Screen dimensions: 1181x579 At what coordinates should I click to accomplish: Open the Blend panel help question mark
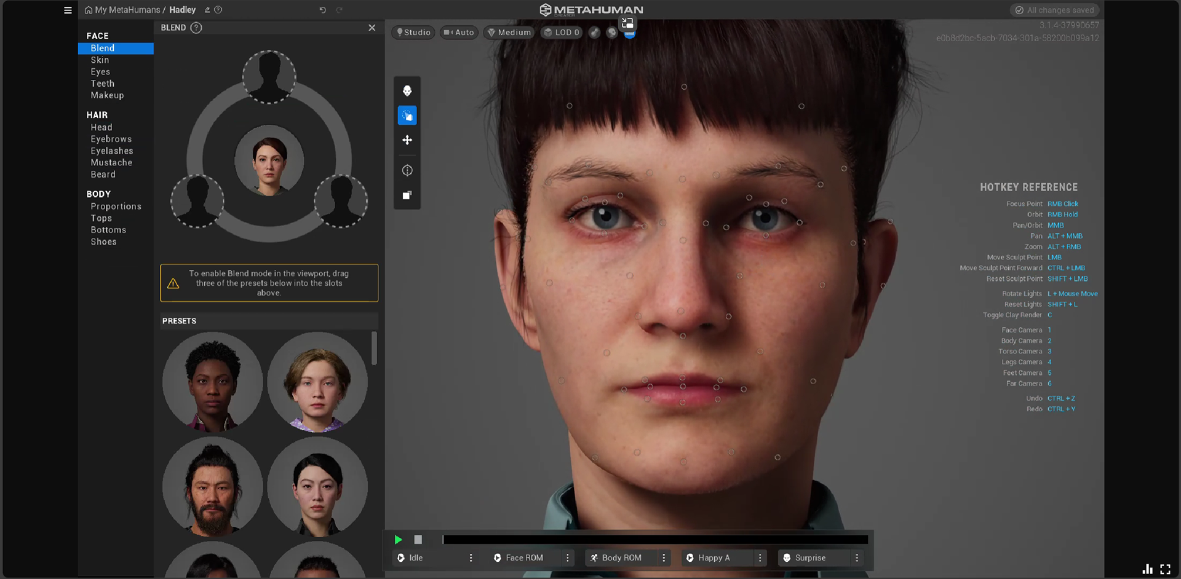click(x=196, y=28)
